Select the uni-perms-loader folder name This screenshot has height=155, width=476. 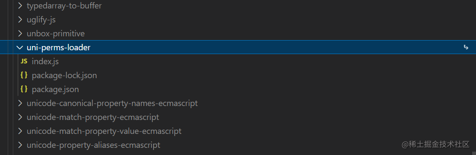point(58,48)
